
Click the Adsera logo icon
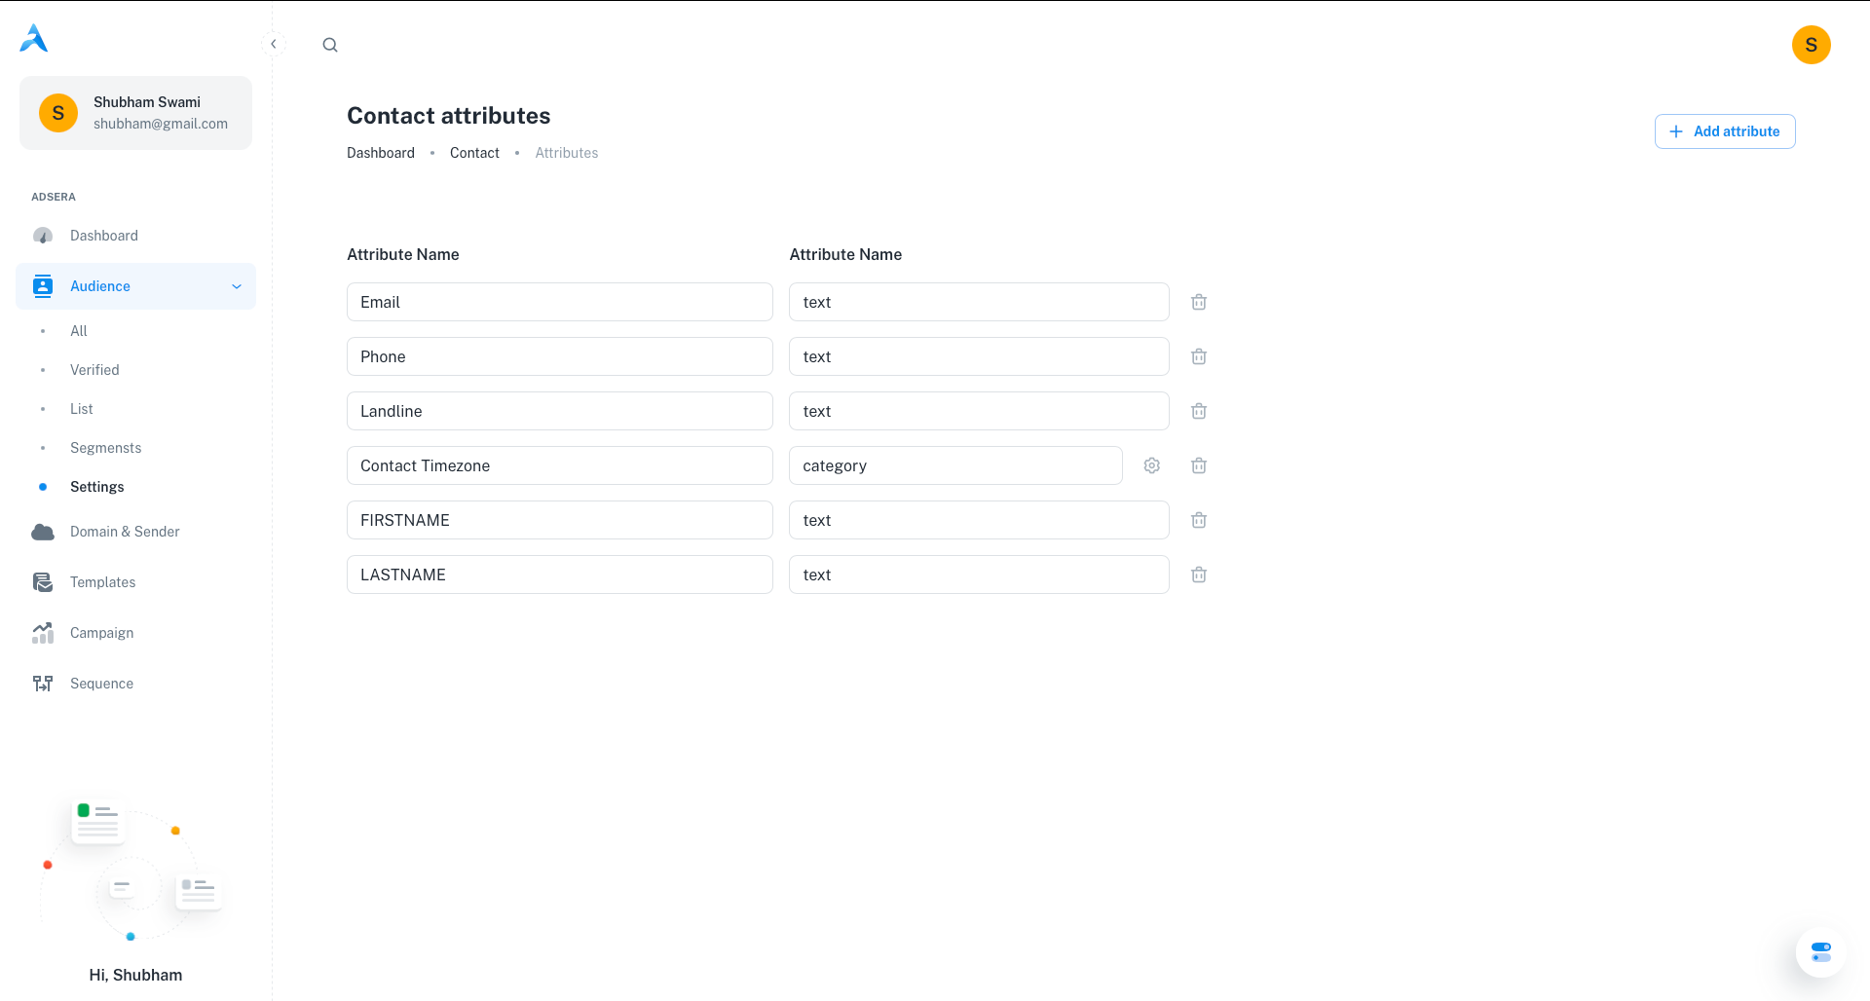click(x=34, y=39)
